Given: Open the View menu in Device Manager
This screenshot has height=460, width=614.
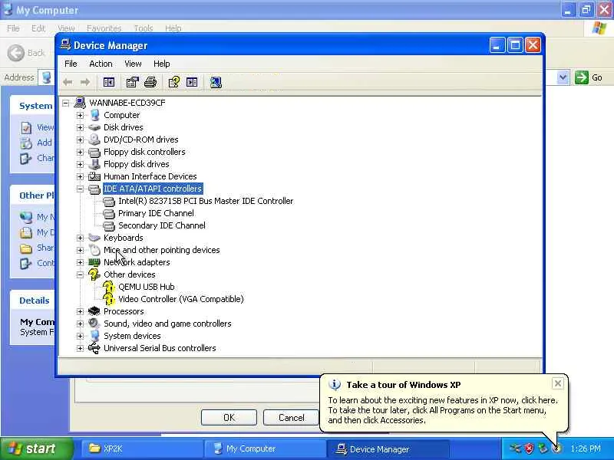Looking at the screenshot, I should click(133, 64).
